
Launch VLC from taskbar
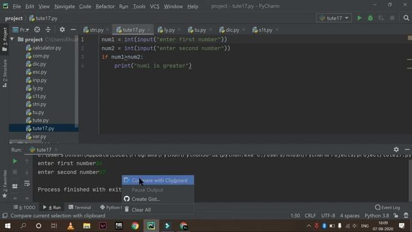click(70, 226)
